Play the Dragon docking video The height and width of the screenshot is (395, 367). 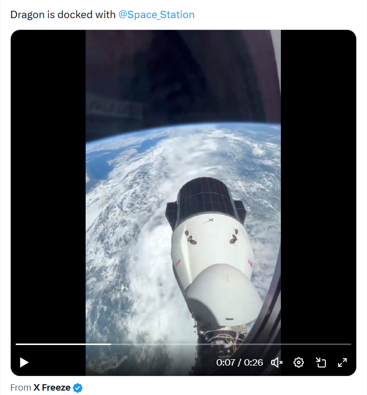[x=24, y=362]
